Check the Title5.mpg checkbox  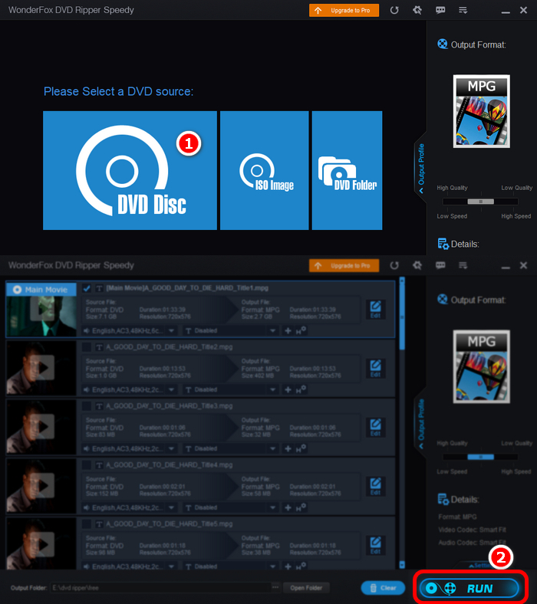click(87, 524)
